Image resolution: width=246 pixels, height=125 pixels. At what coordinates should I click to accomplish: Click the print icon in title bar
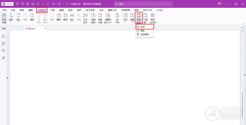[28, 4]
